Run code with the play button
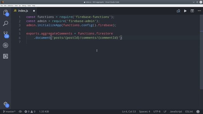 point(185,11)
